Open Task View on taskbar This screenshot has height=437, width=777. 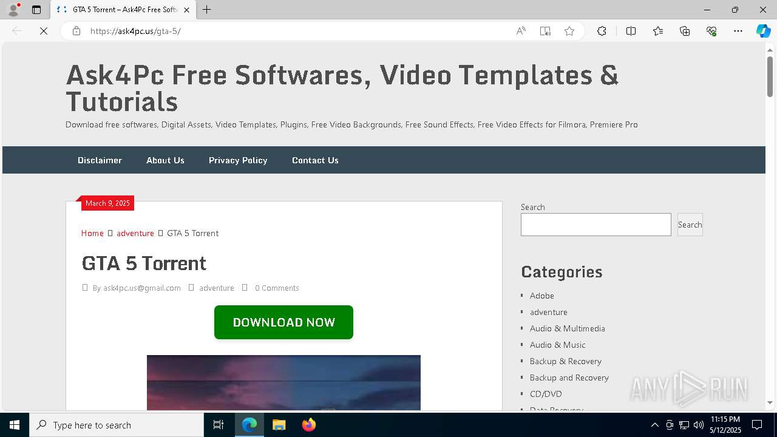point(219,425)
